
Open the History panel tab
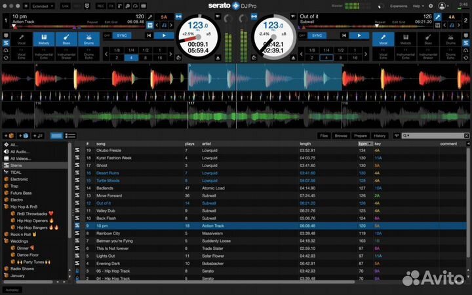pos(380,136)
